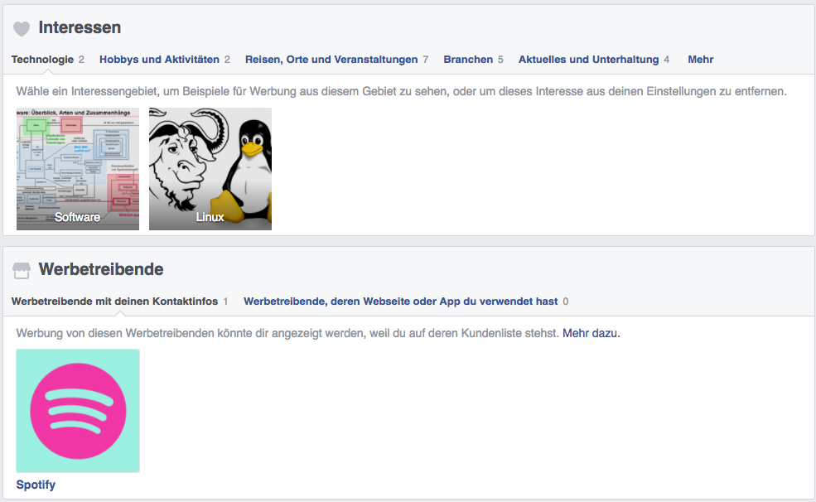Switch to the Branchen tab

pos(473,60)
